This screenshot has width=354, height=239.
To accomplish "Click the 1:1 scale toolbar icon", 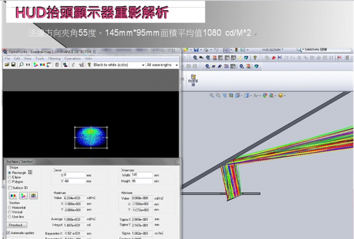I will coord(28,65).
